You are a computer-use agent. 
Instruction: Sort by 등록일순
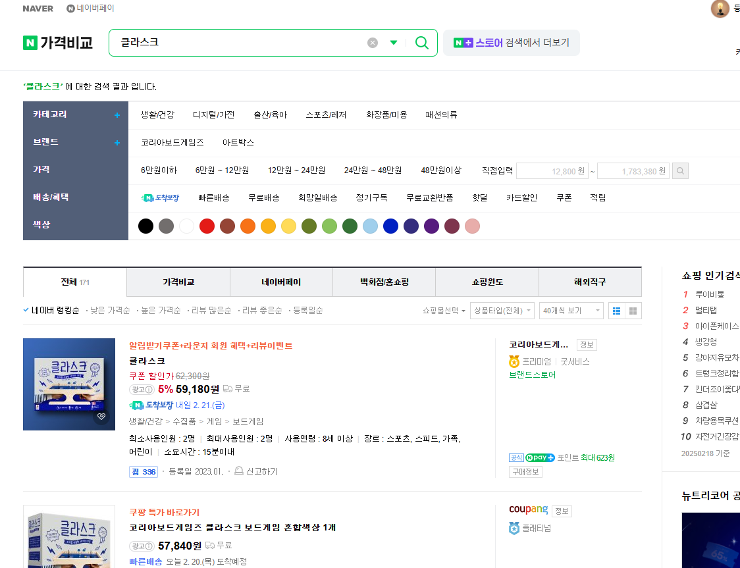[308, 311]
